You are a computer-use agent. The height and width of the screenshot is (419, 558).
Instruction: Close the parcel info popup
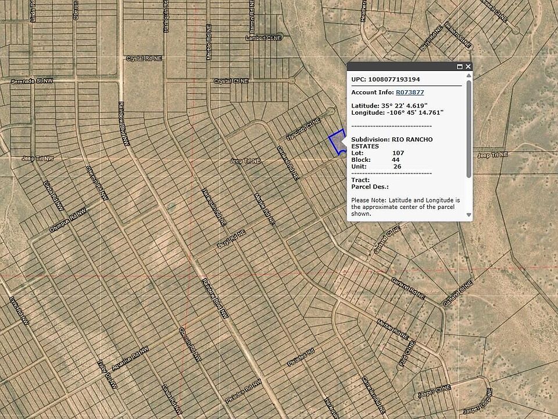[x=468, y=67]
